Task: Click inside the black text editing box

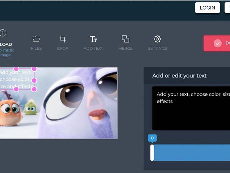Action: click(191, 108)
